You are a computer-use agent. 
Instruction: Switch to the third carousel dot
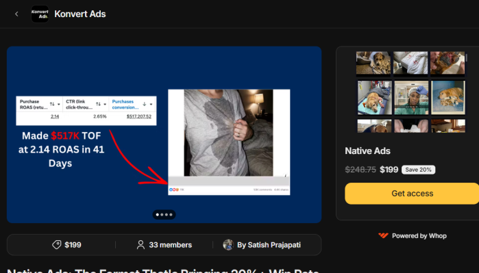[x=167, y=215]
